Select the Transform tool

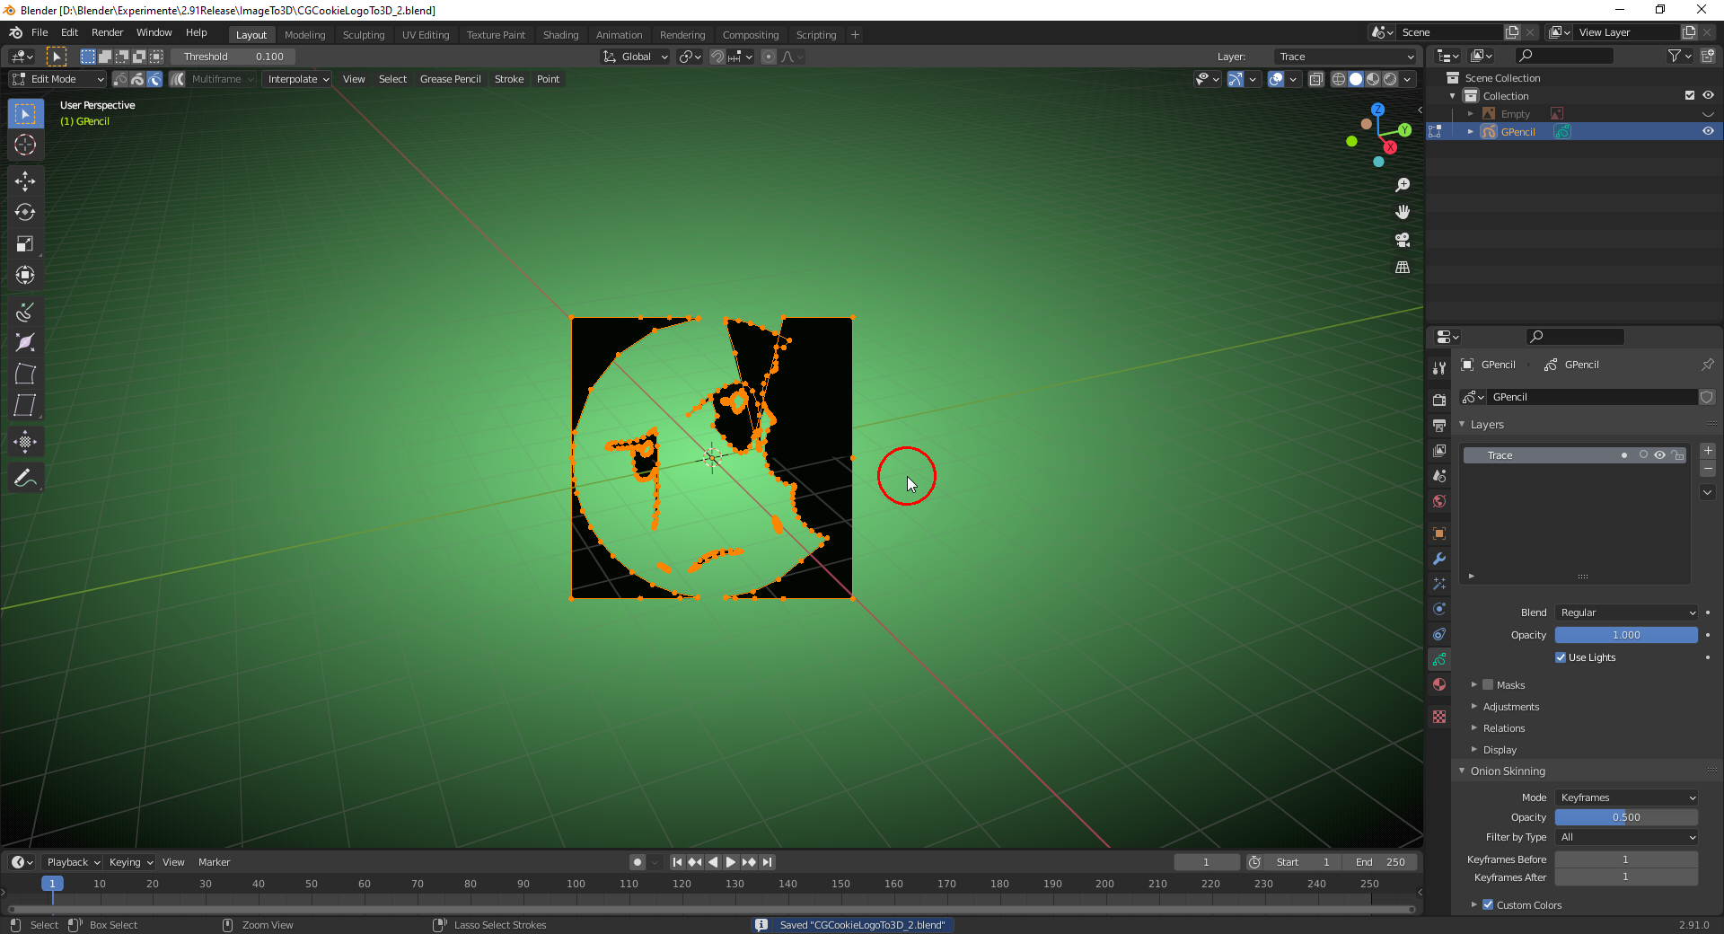25,275
